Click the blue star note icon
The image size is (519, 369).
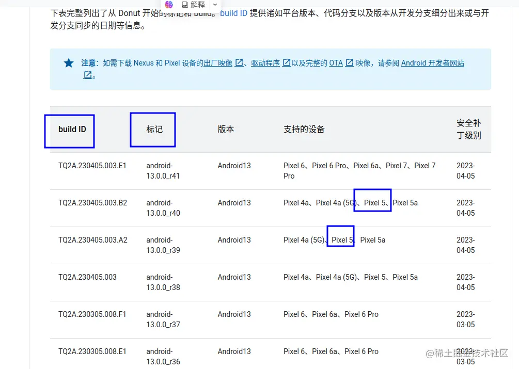click(69, 63)
